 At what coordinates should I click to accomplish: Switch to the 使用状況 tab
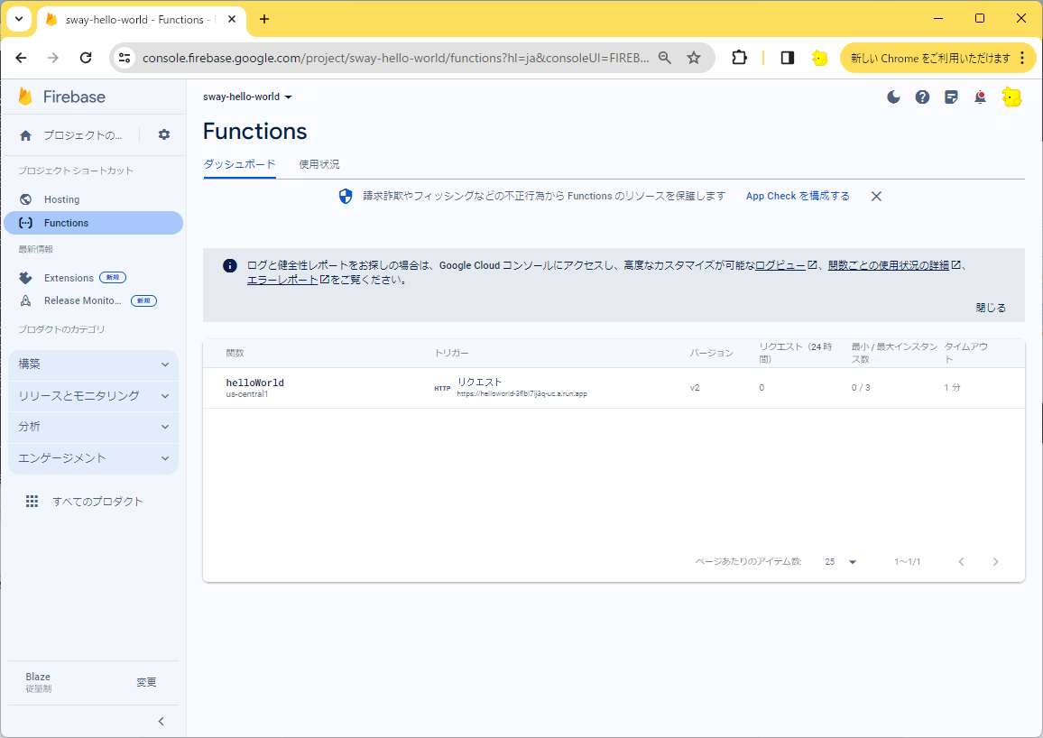pyautogui.click(x=319, y=164)
